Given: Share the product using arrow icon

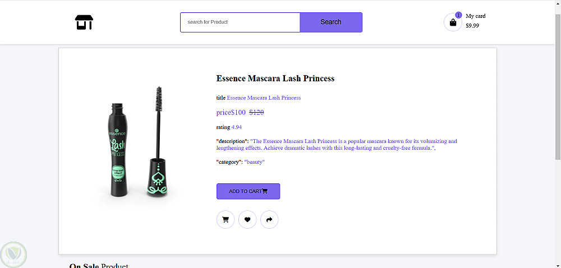Looking at the screenshot, I should (269, 220).
